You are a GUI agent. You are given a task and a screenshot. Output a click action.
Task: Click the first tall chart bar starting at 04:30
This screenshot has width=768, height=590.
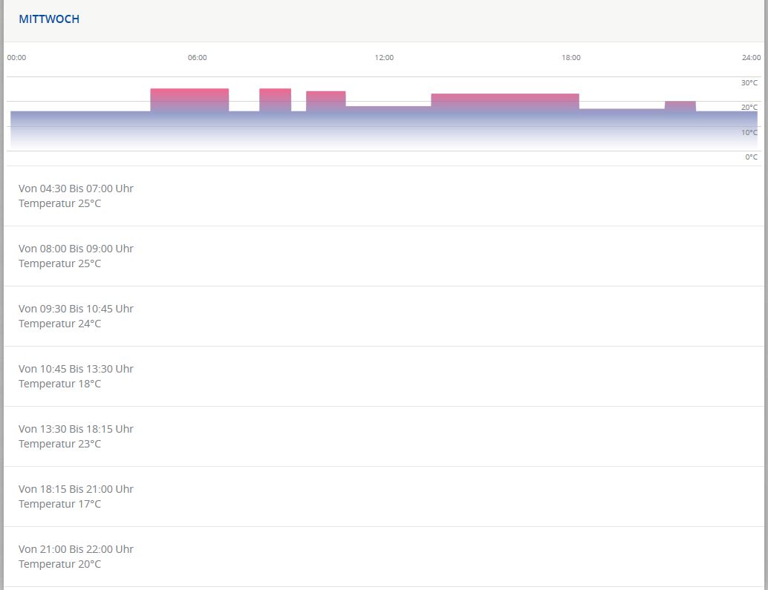(189, 100)
